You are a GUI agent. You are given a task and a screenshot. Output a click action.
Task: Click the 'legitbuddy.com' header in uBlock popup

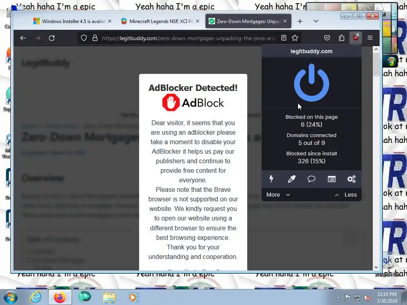pyautogui.click(x=312, y=51)
